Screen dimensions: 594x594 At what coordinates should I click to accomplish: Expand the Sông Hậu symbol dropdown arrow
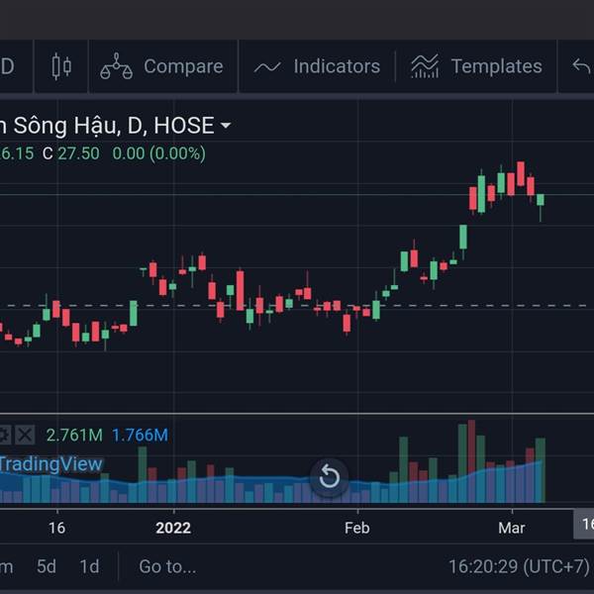pyautogui.click(x=226, y=125)
